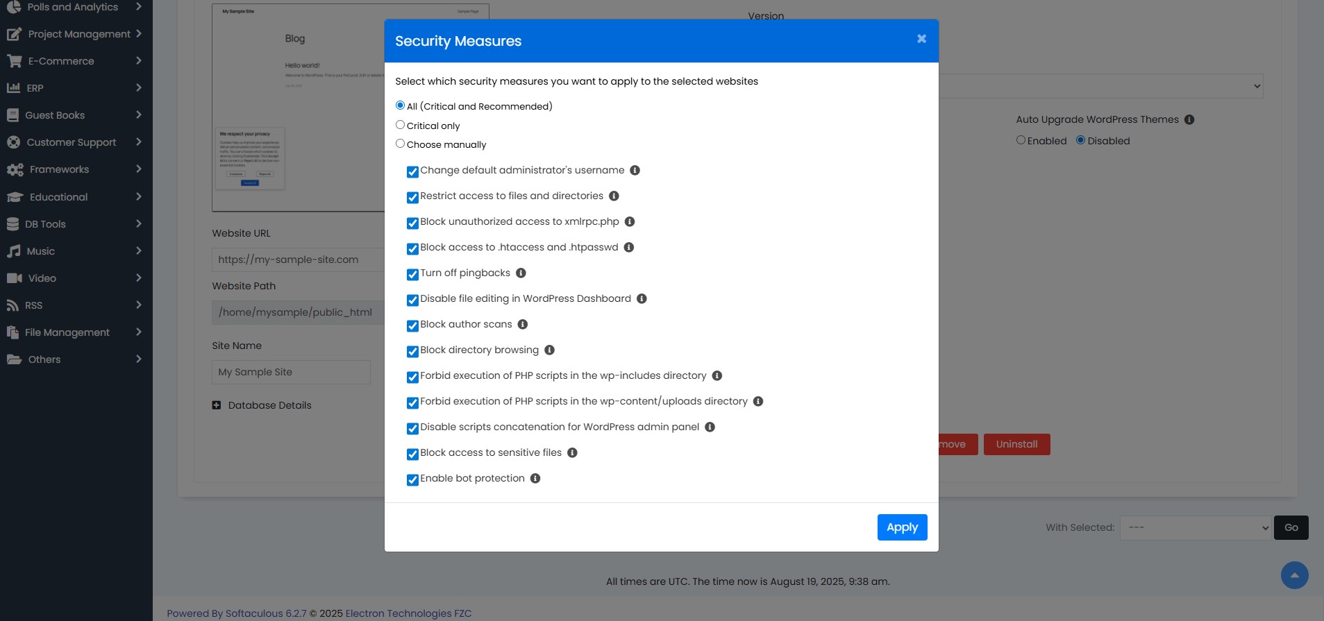Screen dimensions: 1324x621
Task: Open Electron Technologies FZC footer link
Action: [x=408, y=613]
